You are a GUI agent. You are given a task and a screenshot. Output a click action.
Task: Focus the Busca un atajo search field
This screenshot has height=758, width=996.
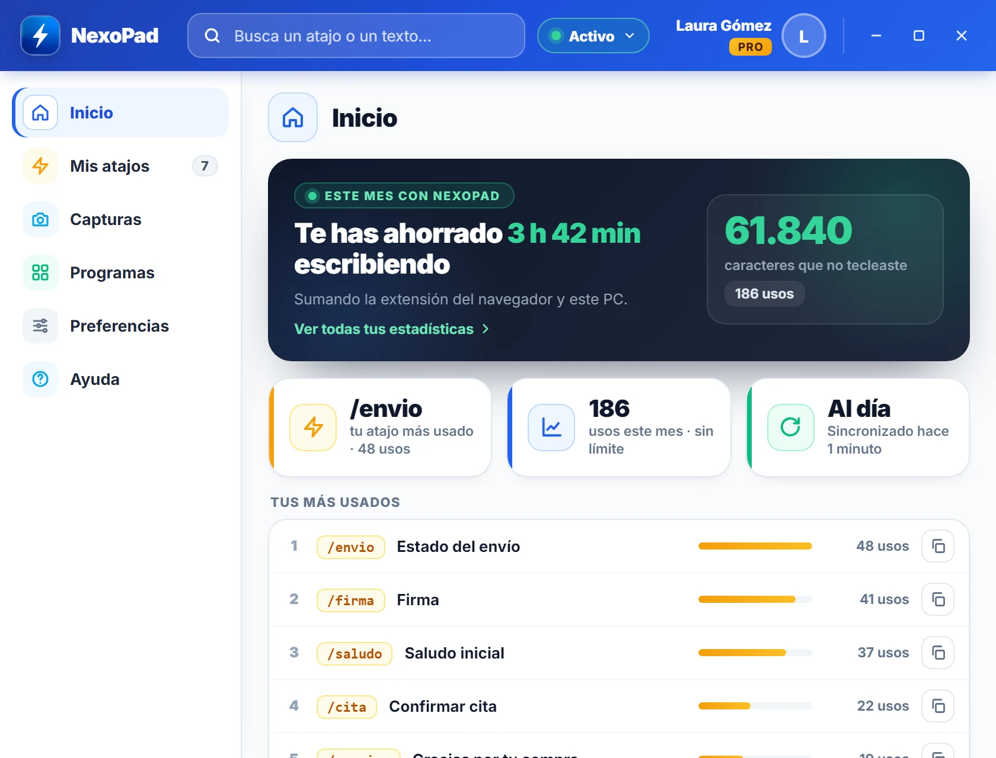[356, 36]
